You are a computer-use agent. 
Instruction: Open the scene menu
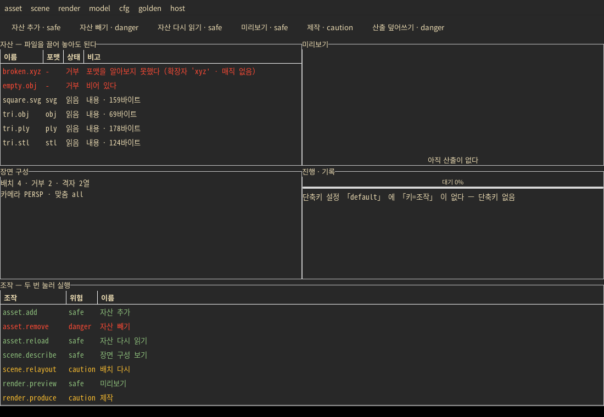pos(40,8)
